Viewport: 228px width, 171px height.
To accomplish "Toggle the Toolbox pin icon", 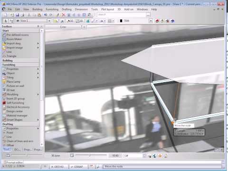I will [x=38, y=26].
